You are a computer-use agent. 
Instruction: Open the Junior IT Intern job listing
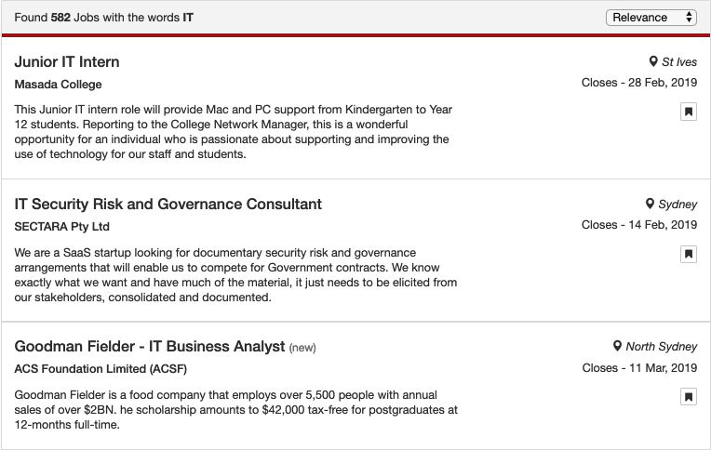pos(67,61)
